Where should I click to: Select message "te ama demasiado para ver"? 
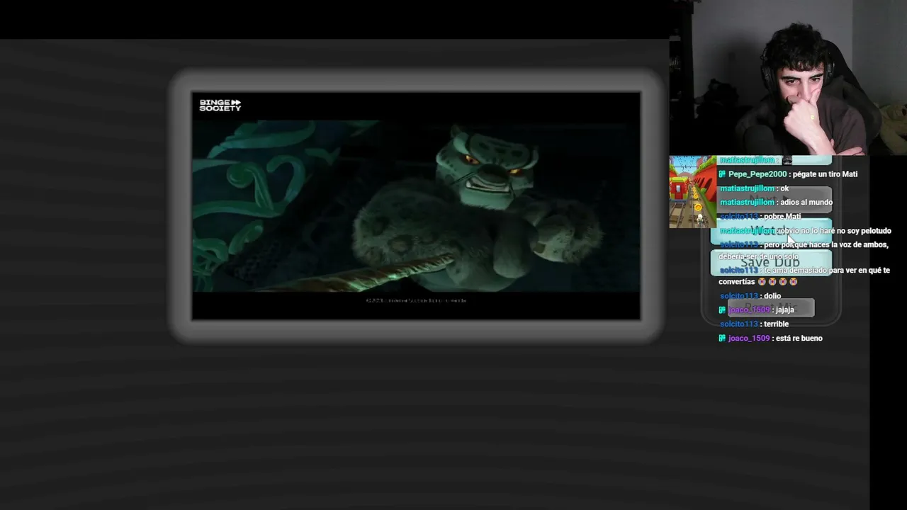click(x=804, y=276)
